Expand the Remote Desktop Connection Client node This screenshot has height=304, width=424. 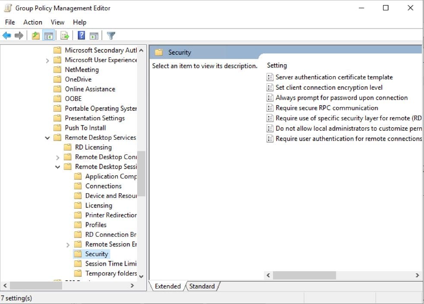point(58,157)
